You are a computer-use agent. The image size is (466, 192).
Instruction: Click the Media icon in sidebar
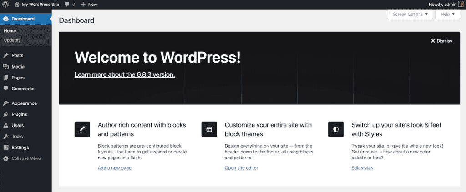[5, 67]
